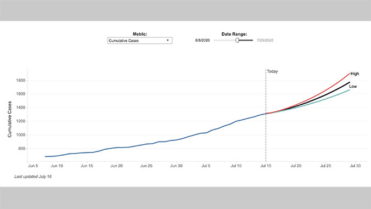The height and width of the screenshot is (209, 371).
Task: Click the black median projection curve endpoint
Action: (350, 82)
